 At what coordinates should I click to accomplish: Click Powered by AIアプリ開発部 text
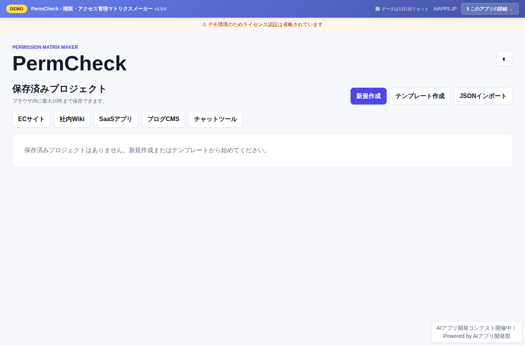(x=477, y=336)
